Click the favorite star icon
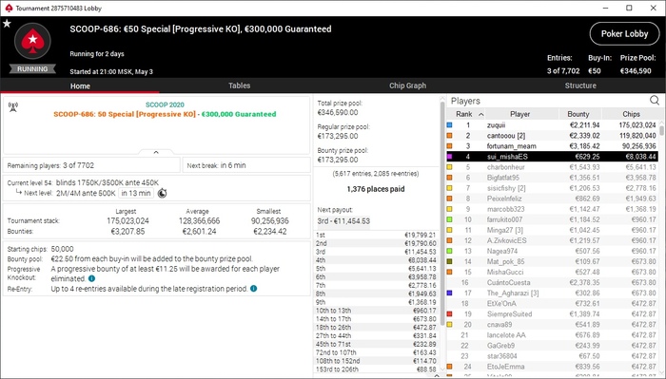 (7, 24)
